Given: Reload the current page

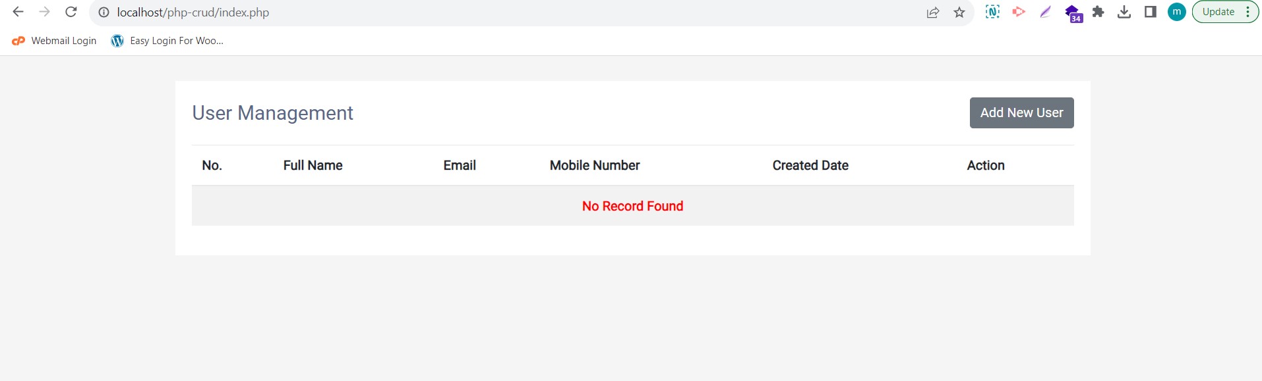Looking at the screenshot, I should [x=71, y=12].
